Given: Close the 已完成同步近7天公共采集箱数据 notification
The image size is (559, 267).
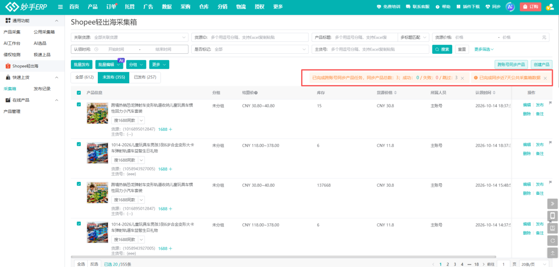Looking at the screenshot, I should 545,78.
